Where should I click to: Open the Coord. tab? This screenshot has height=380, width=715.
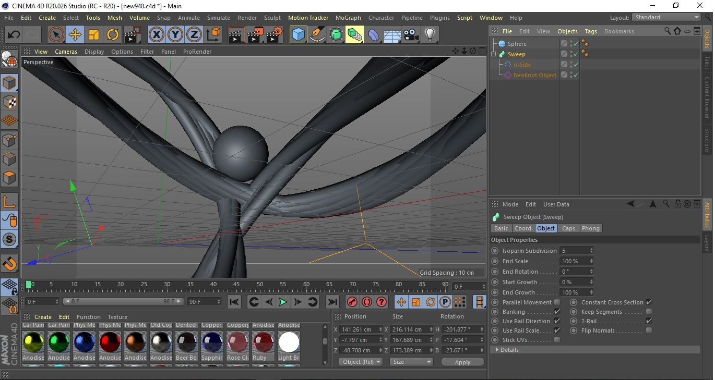pos(523,228)
